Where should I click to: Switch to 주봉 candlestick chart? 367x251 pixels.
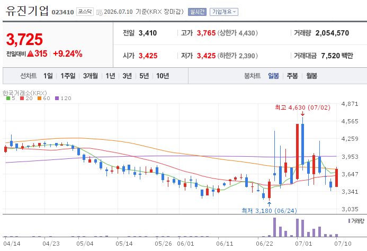(x=292, y=76)
